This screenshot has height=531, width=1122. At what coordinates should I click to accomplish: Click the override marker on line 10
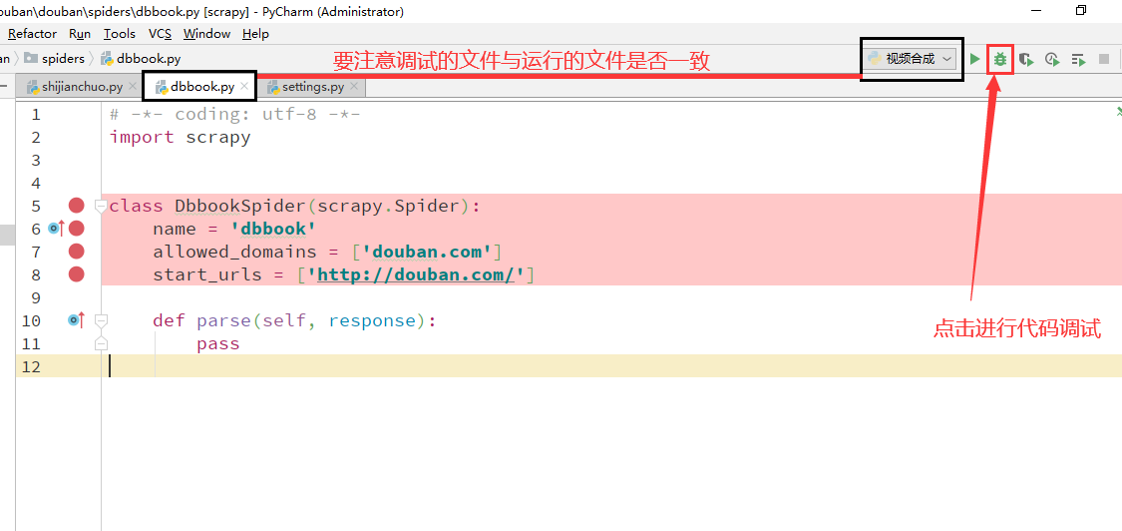tap(76, 320)
